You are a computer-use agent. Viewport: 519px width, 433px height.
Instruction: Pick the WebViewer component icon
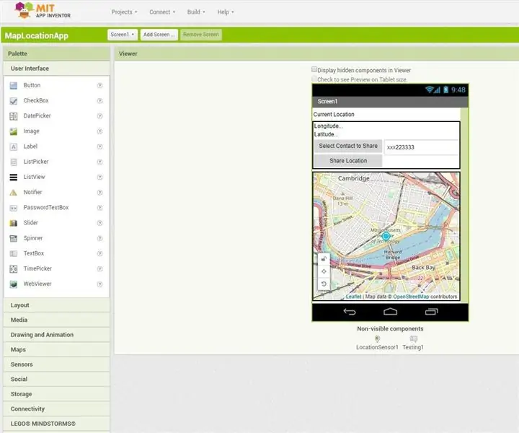14,284
